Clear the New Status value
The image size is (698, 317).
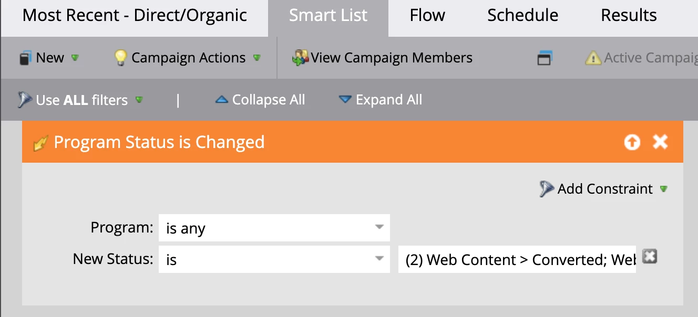coord(650,257)
